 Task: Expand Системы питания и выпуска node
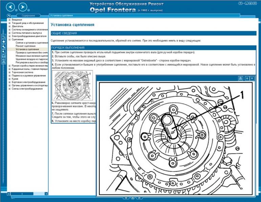click(10, 33)
